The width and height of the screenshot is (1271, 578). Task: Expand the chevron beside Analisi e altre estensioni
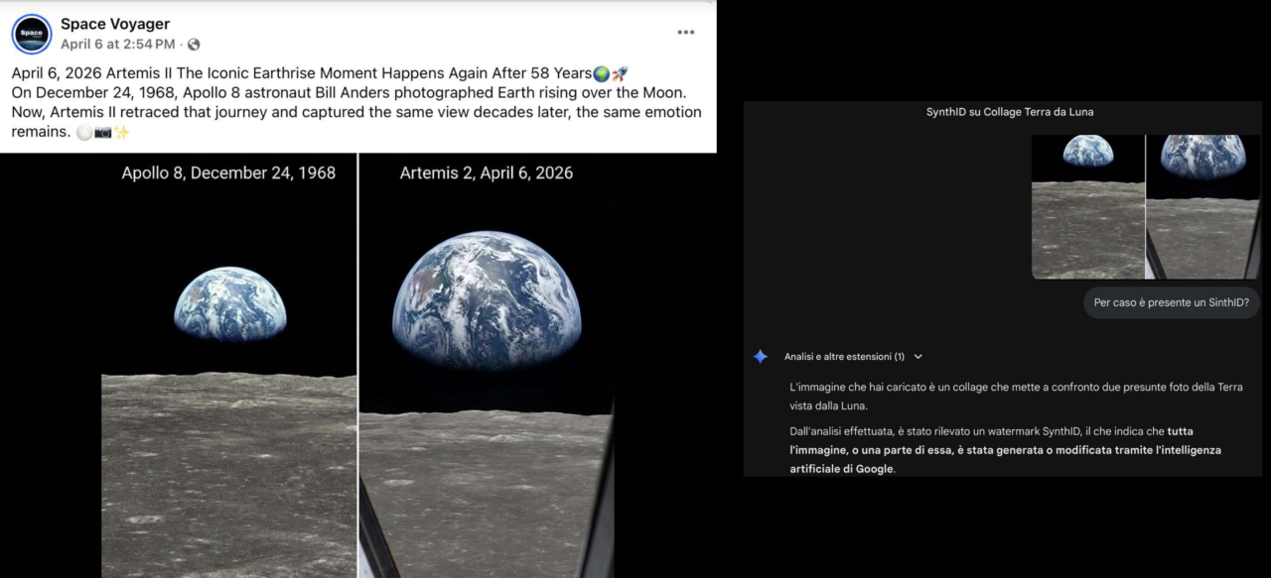click(918, 356)
